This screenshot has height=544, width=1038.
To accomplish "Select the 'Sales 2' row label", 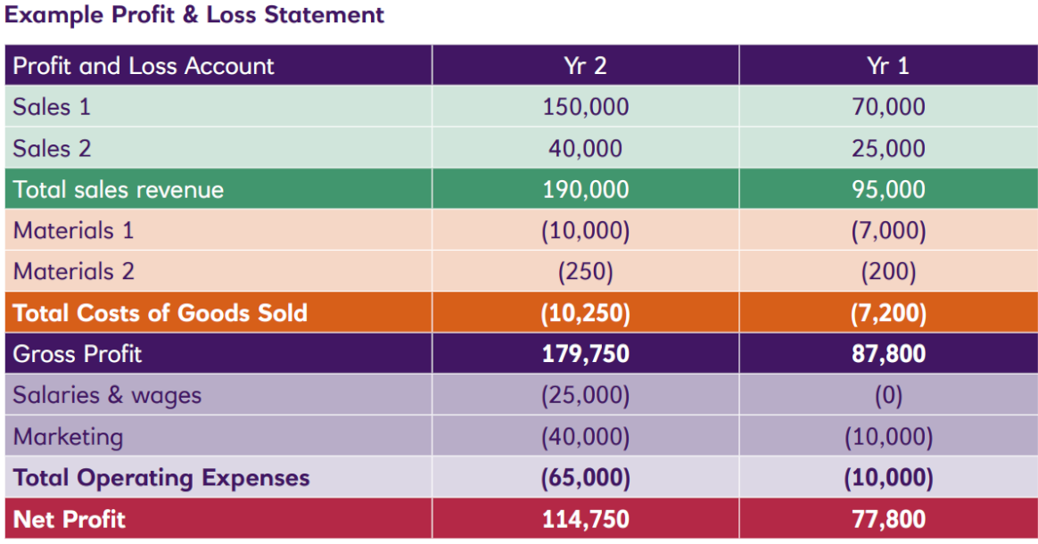I will click(52, 148).
